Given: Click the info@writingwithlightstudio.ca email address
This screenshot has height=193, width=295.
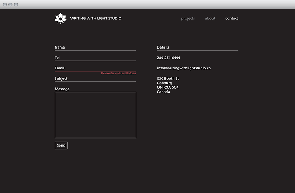Looking at the screenshot, I should [184, 68].
